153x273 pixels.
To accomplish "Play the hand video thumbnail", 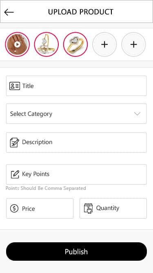I will click(17, 44).
